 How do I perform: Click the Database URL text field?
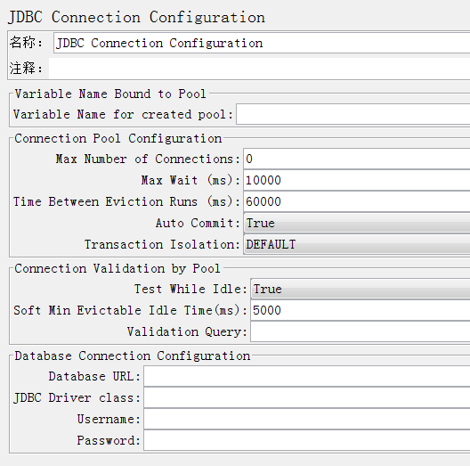coord(307,376)
